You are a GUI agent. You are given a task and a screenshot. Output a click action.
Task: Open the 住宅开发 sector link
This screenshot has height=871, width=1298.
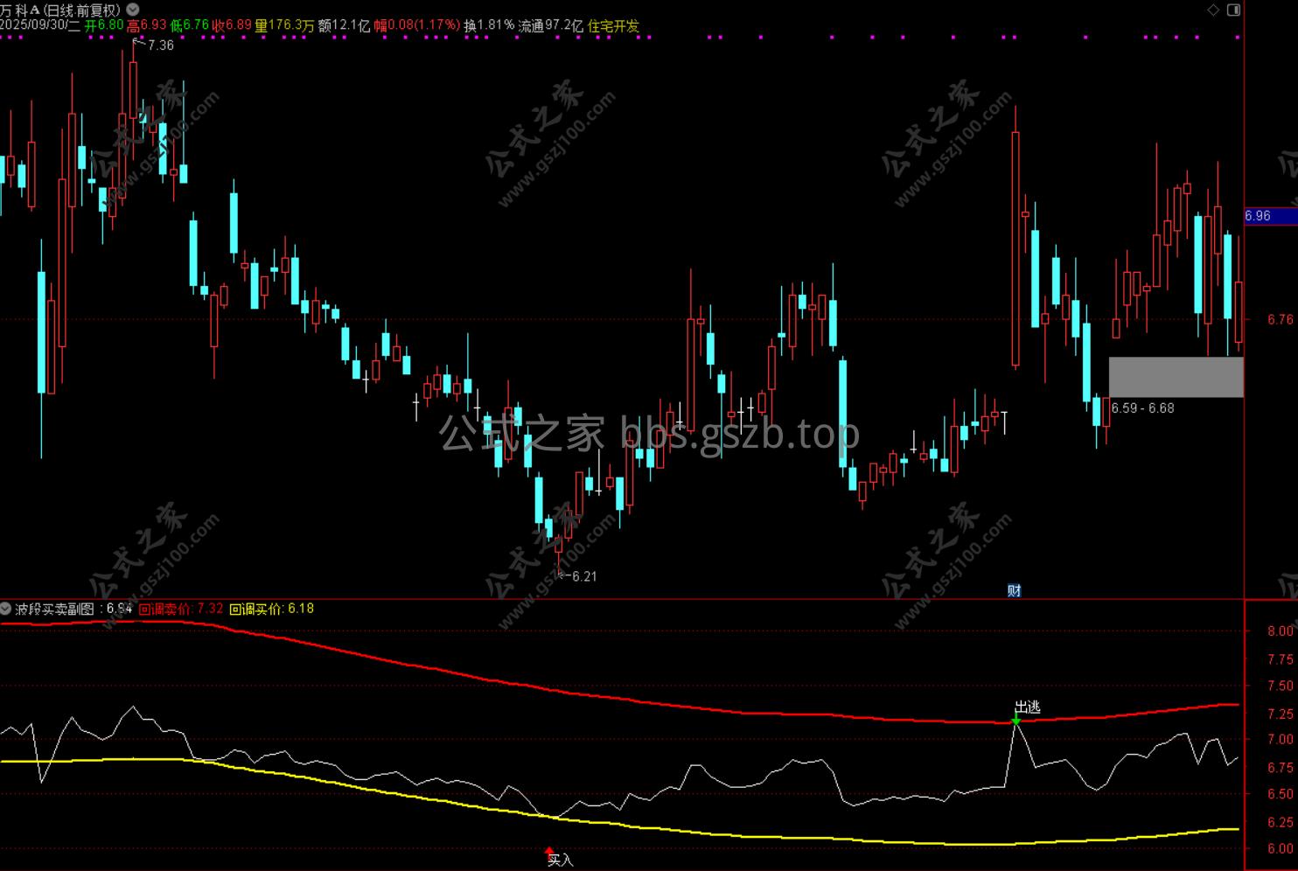(x=613, y=26)
